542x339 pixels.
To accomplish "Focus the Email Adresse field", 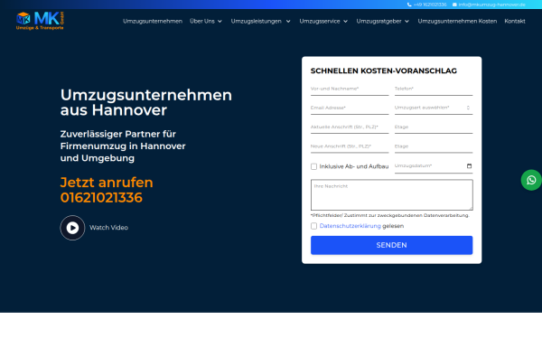I will coord(350,108).
